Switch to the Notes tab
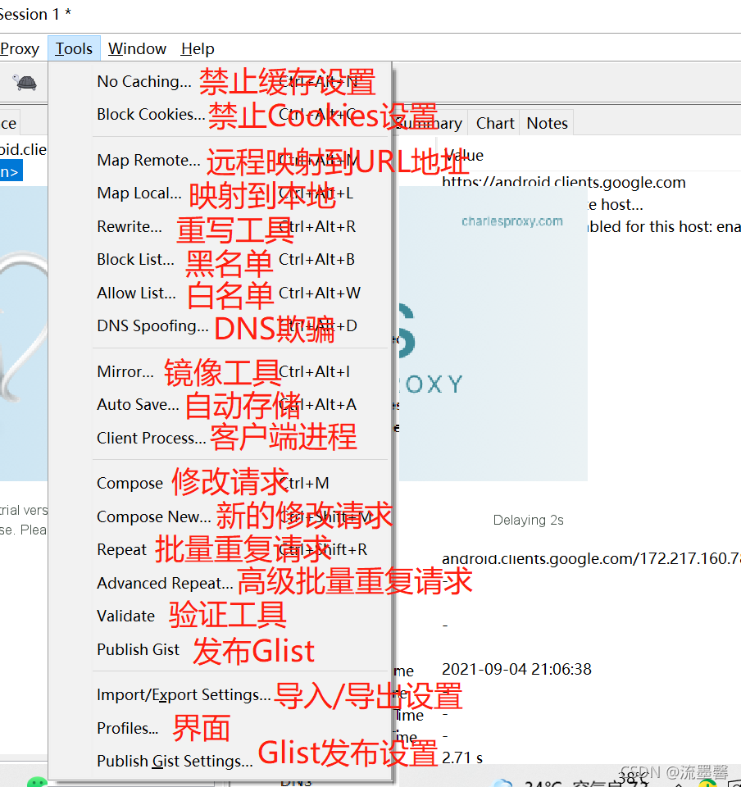Image resolution: width=741 pixels, height=787 pixels. pyautogui.click(x=547, y=123)
